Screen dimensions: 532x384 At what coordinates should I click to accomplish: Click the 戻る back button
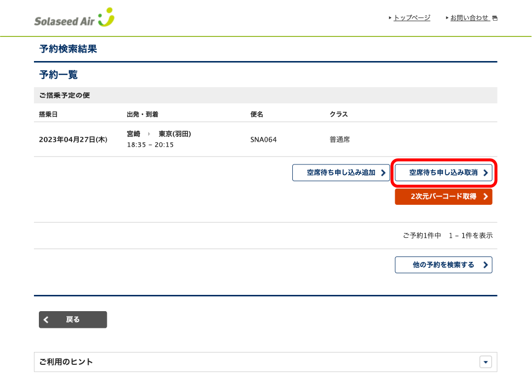[73, 320]
